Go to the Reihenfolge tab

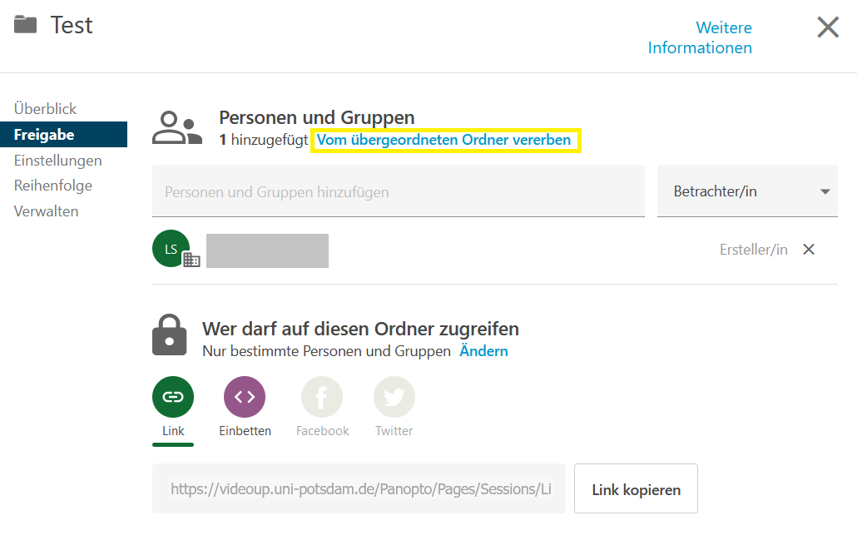point(52,186)
